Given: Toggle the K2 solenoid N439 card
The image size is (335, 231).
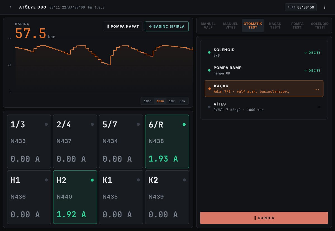Looking at the screenshot, I should [x=167, y=197].
